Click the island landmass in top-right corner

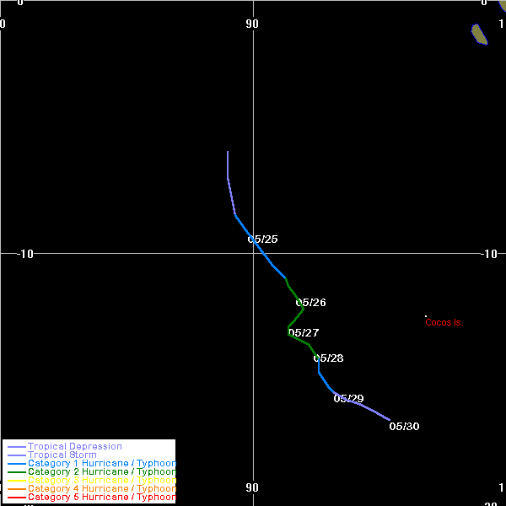[x=479, y=35]
